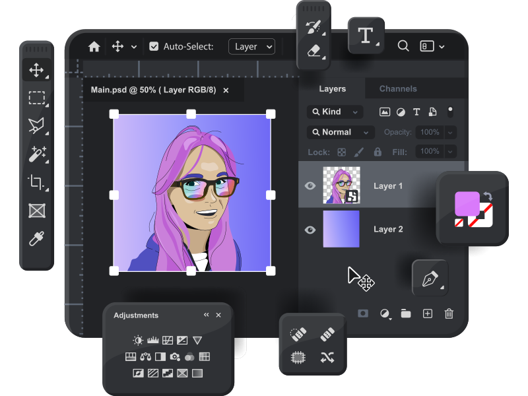This screenshot has height=396, width=528.
Task: Select the Frame tool
Action: pyautogui.click(x=37, y=211)
